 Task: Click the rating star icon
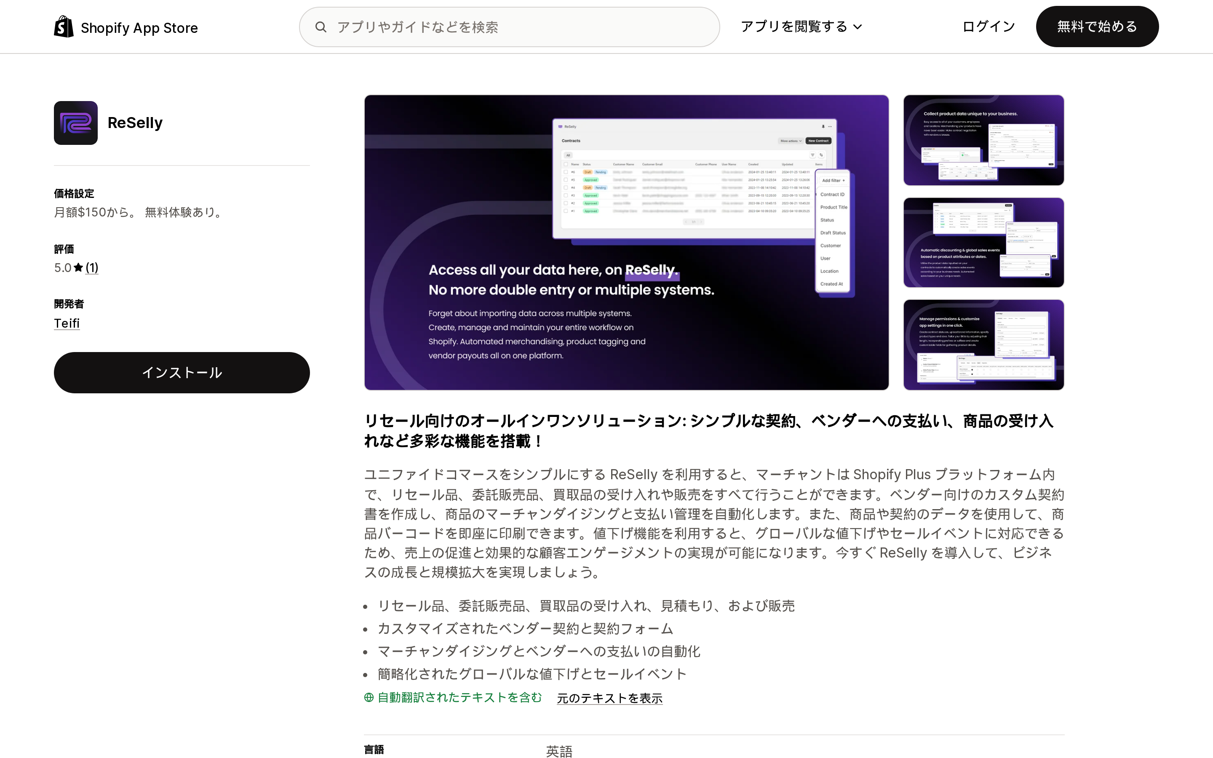pos(78,268)
